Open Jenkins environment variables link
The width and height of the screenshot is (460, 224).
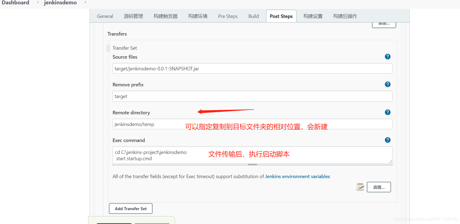point(298,176)
